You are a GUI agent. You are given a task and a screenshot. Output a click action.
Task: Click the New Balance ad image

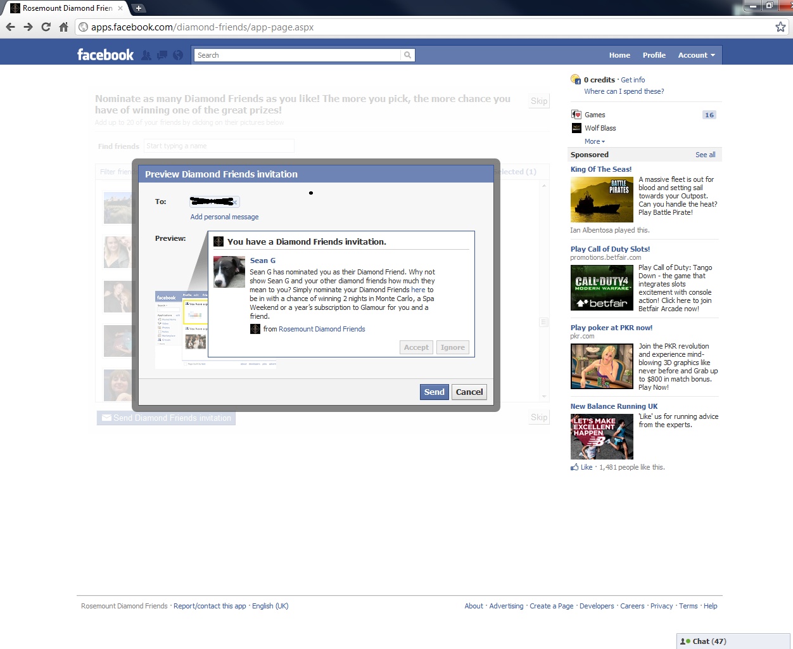coord(602,437)
